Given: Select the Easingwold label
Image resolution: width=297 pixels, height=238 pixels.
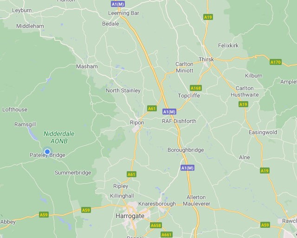Looking at the screenshot, I should (263, 132).
